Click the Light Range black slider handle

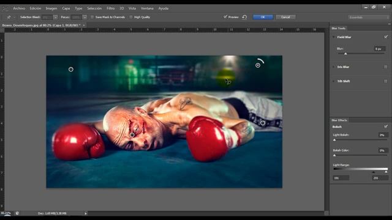click(x=374, y=172)
